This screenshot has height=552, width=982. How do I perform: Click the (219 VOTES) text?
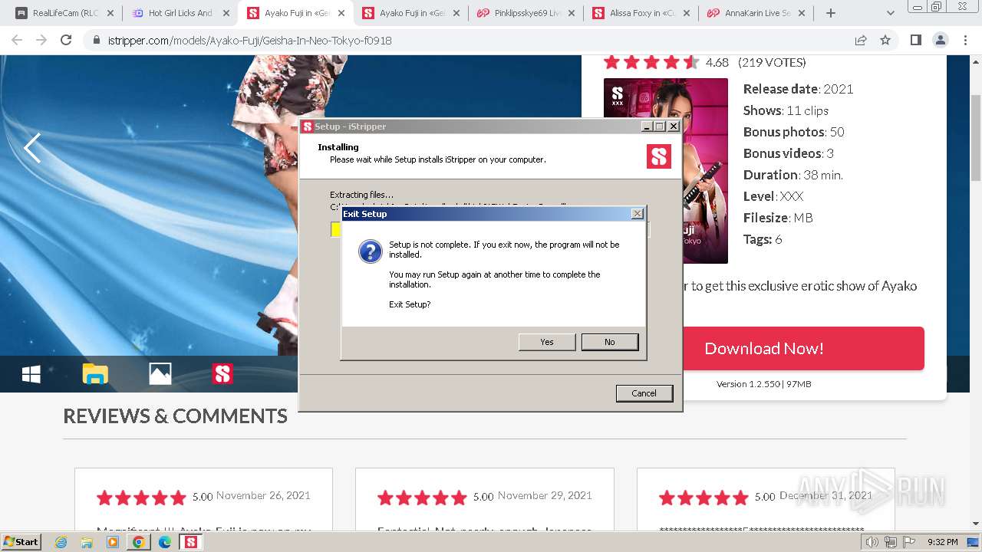tap(772, 62)
